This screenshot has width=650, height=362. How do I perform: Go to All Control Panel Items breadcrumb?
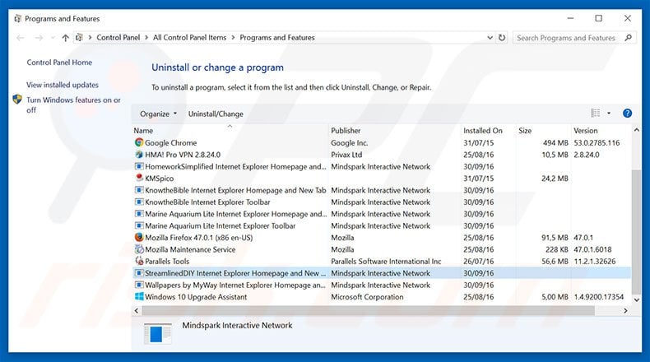click(189, 37)
